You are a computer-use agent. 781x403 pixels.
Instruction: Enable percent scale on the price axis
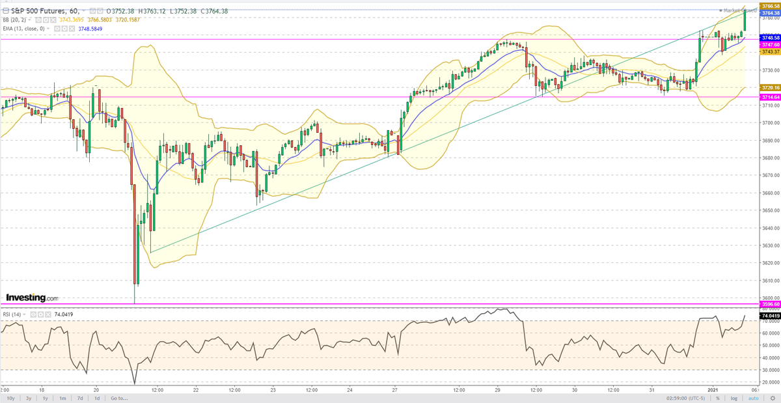[718, 399]
